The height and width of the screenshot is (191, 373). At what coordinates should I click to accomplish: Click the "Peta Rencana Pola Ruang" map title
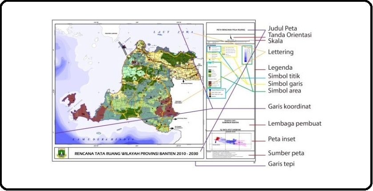230,30
